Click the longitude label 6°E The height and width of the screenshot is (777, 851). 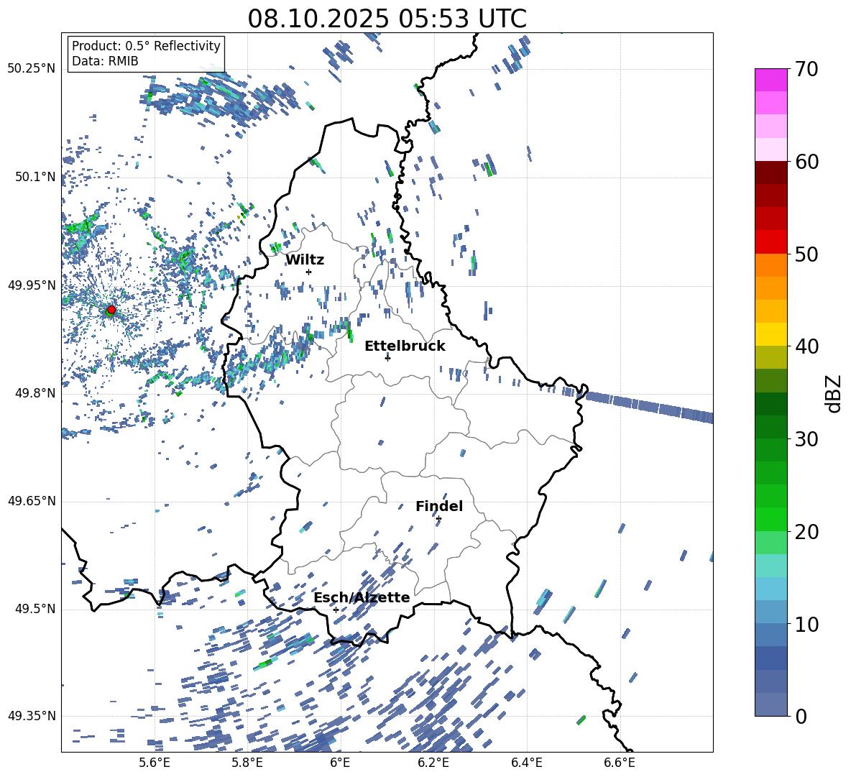[340, 763]
